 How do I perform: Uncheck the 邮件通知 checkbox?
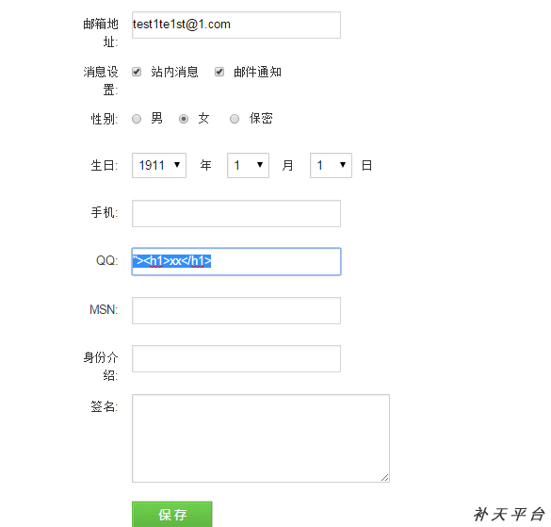coord(219,72)
